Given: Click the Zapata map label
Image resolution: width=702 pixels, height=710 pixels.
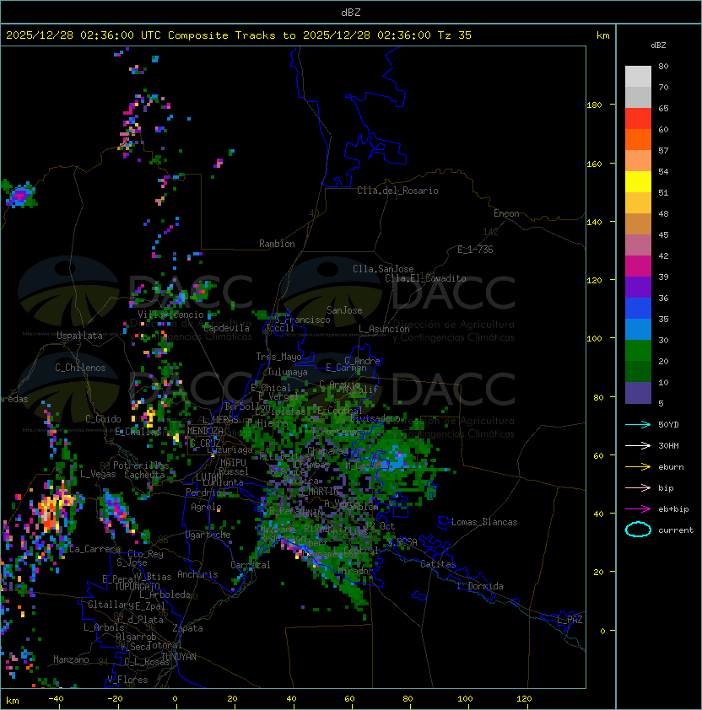Looking at the screenshot, I should (187, 628).
